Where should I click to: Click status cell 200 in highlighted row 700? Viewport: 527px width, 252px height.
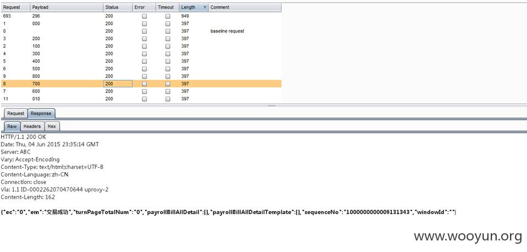[x=118, y=84]
